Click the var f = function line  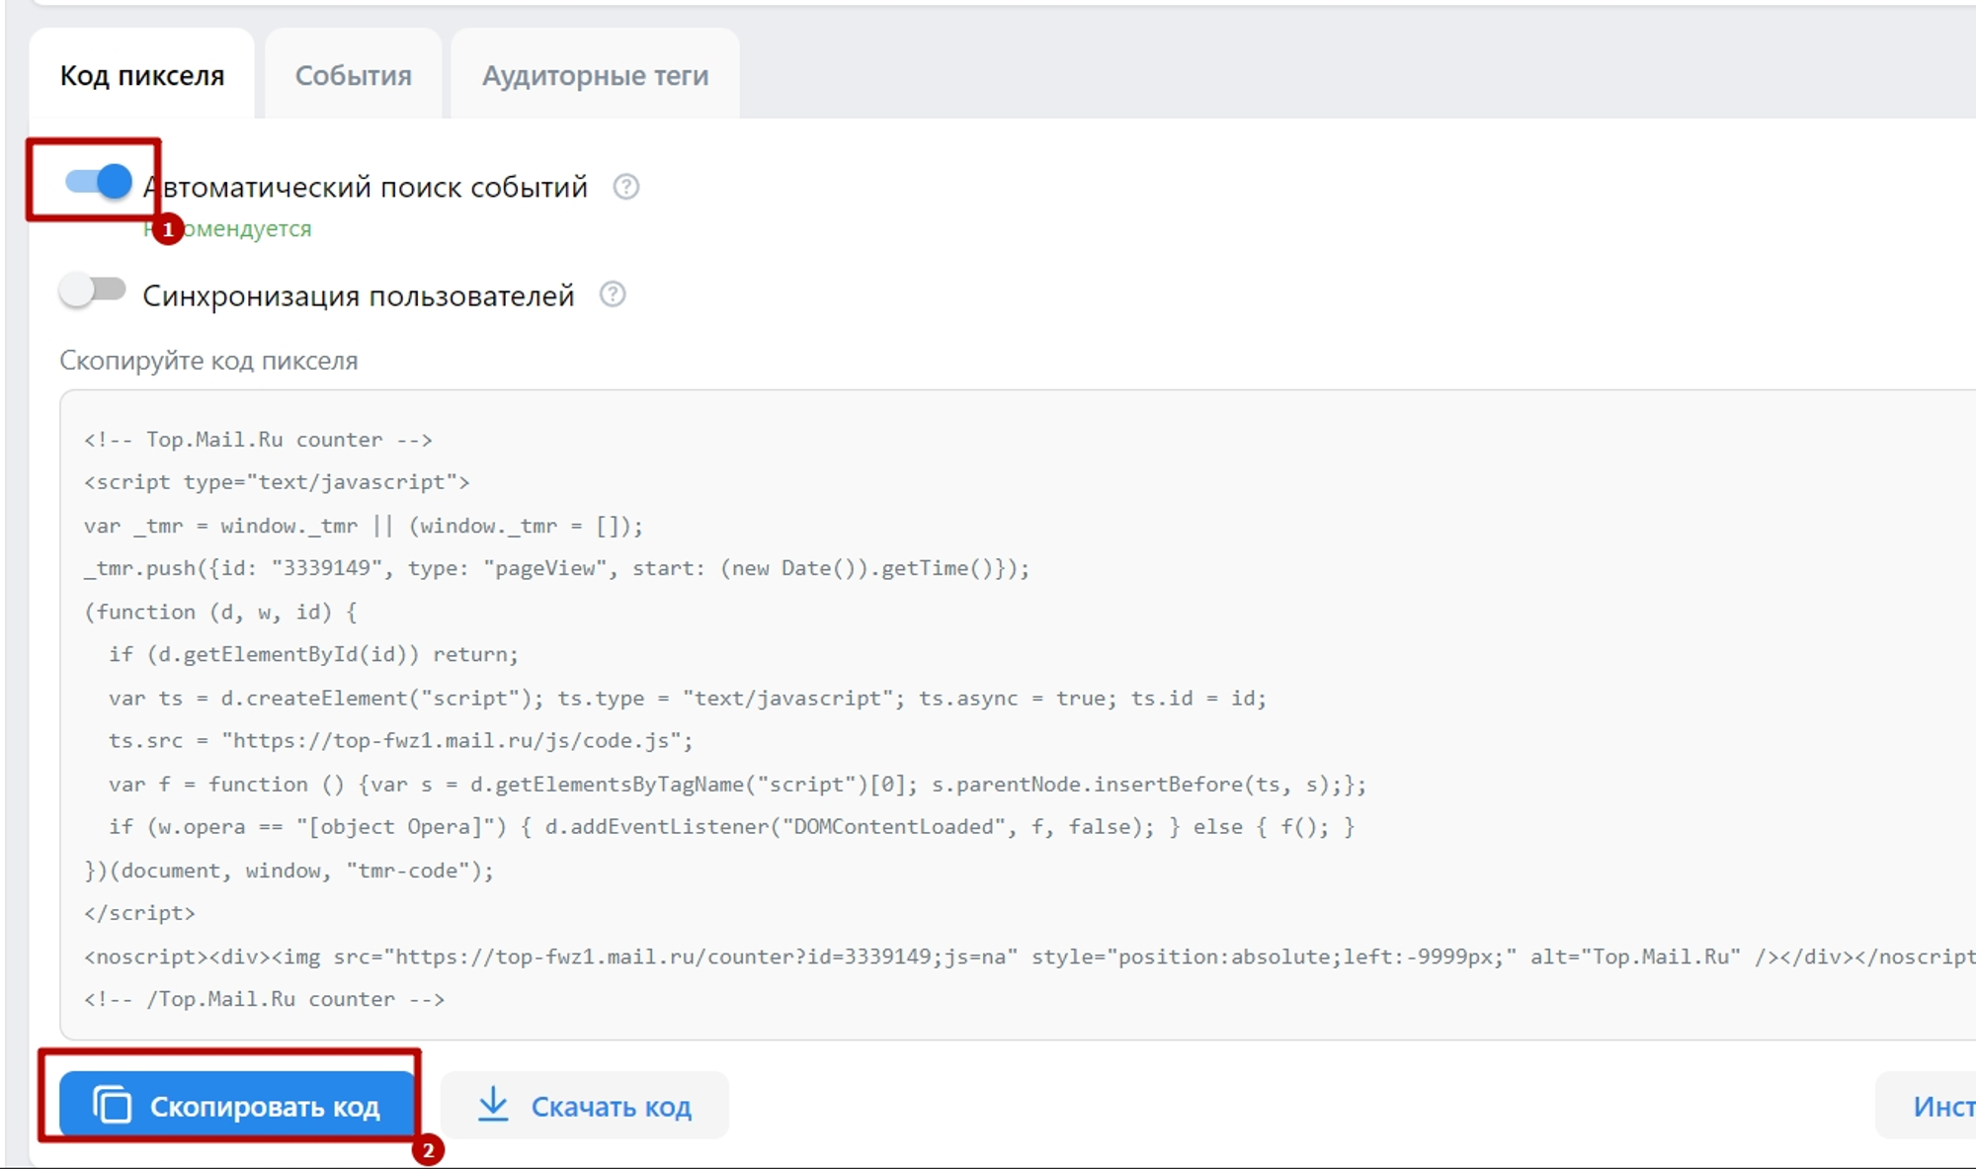coord(737,784)
